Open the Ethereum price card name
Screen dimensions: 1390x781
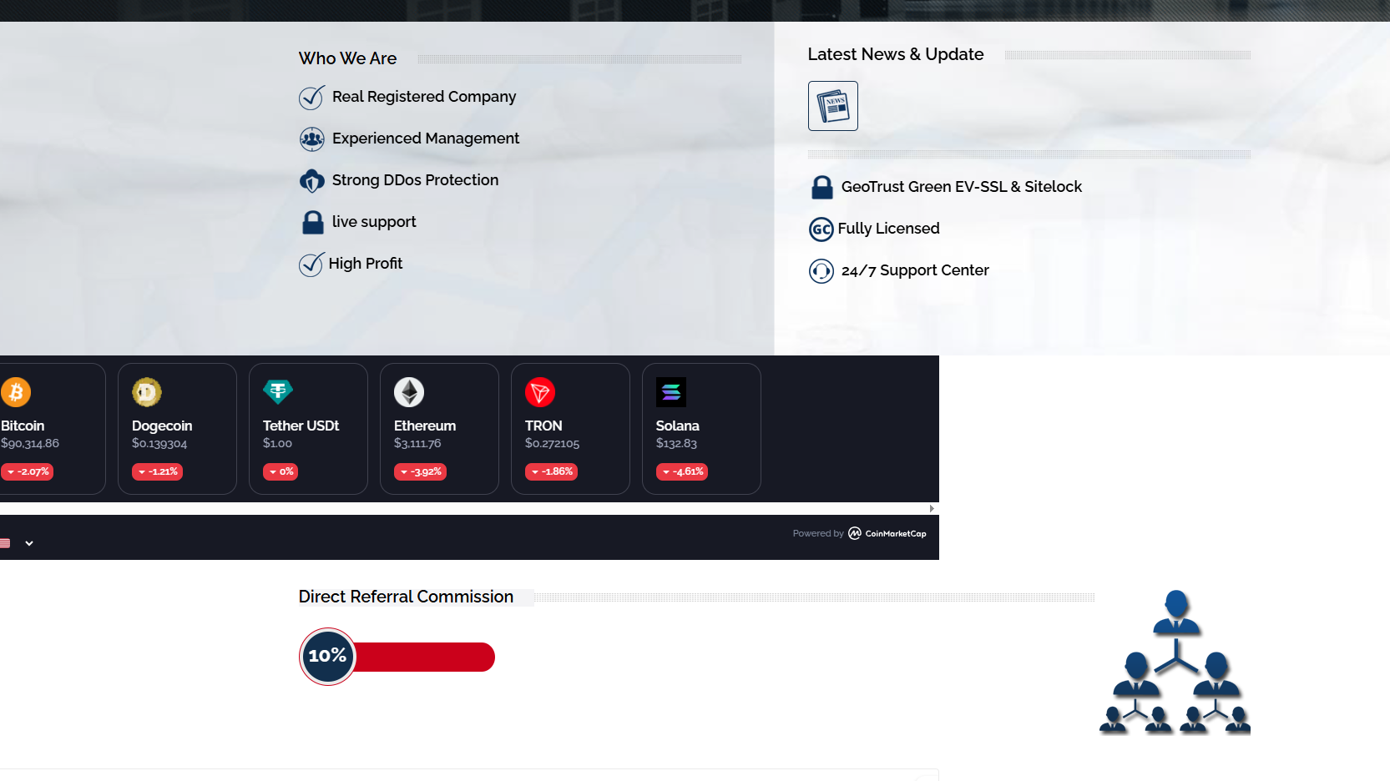(425, 426)
